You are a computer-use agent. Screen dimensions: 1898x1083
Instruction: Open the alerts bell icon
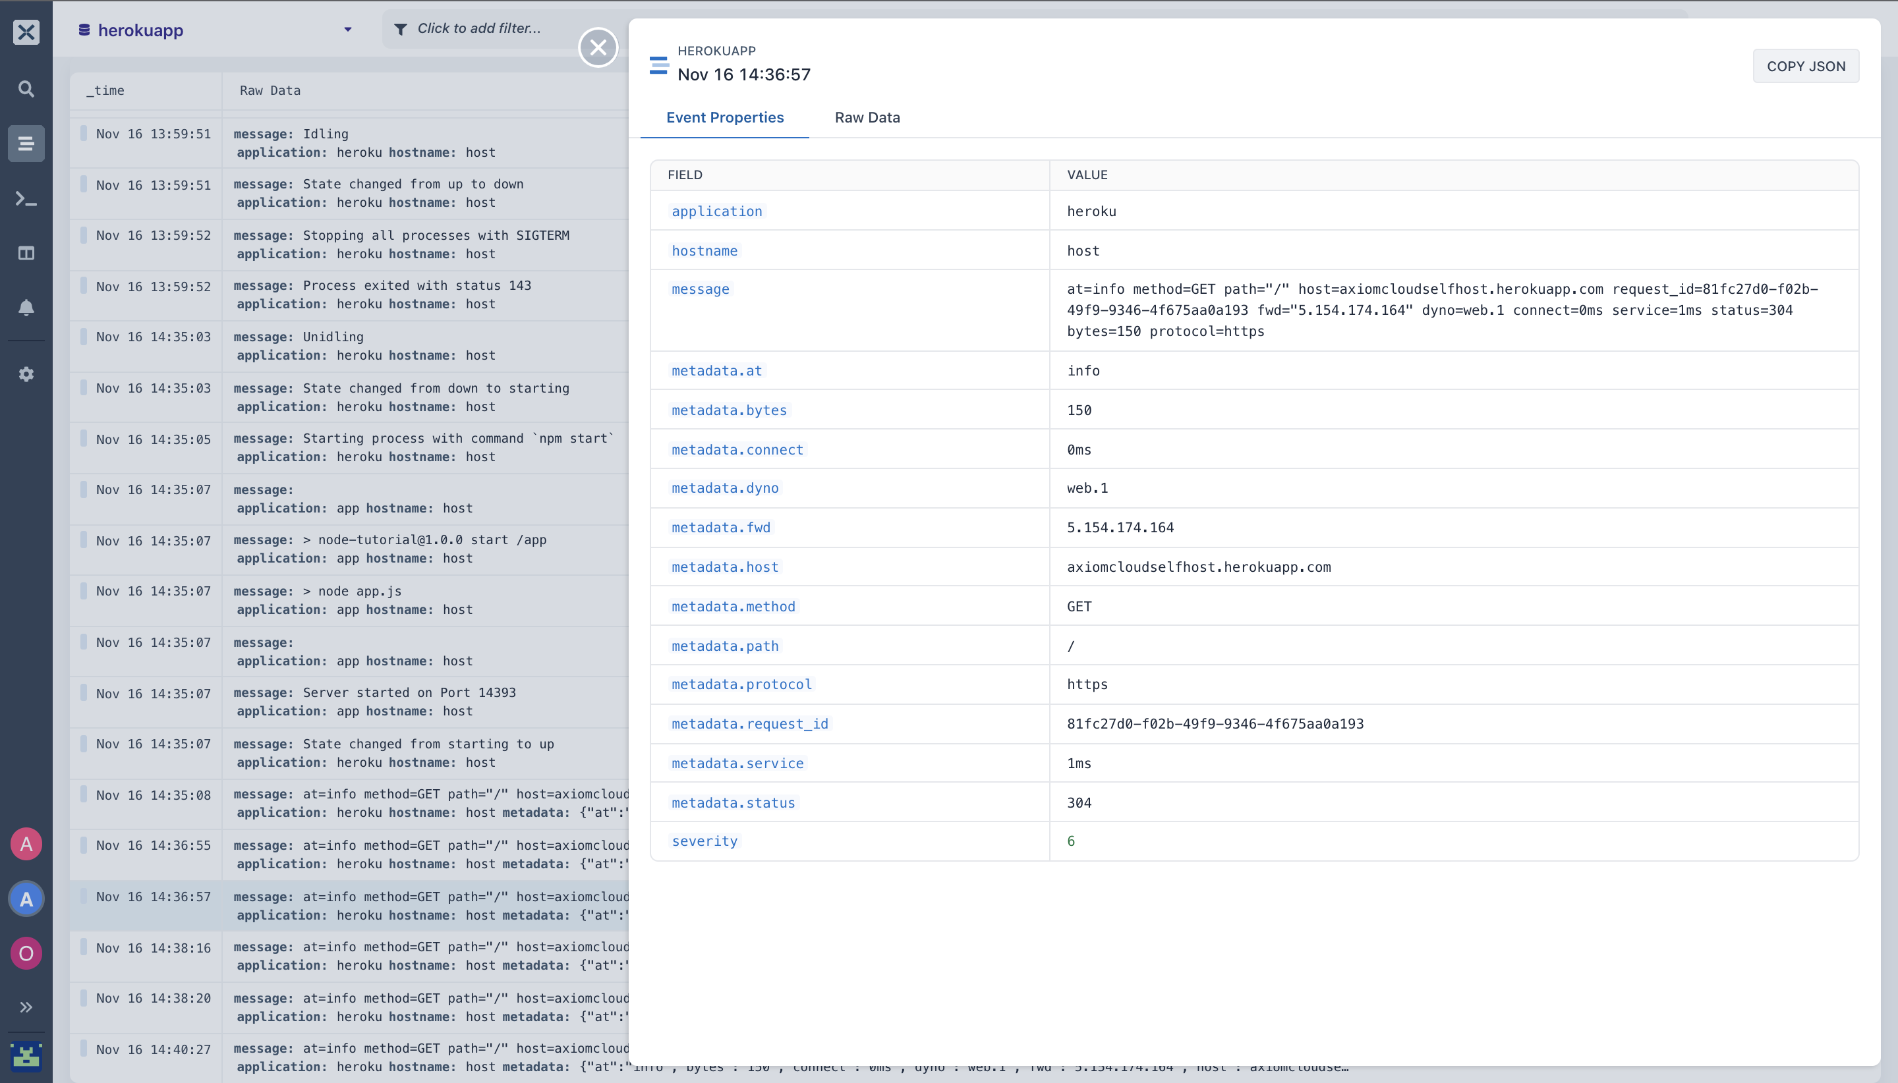[26, 307]
